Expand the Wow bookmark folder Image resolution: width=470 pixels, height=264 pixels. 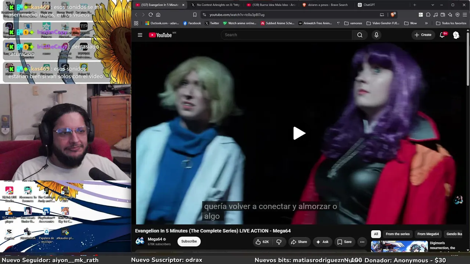coord(411,23)
